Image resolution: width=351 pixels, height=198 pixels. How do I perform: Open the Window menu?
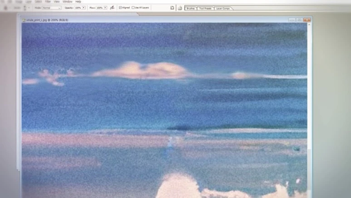click(67, 1)
